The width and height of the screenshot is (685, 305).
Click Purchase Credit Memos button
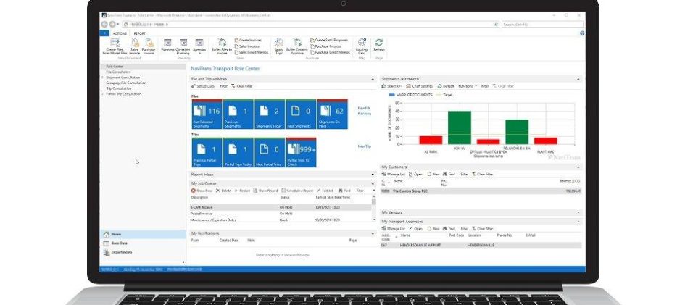pos(331,52)
